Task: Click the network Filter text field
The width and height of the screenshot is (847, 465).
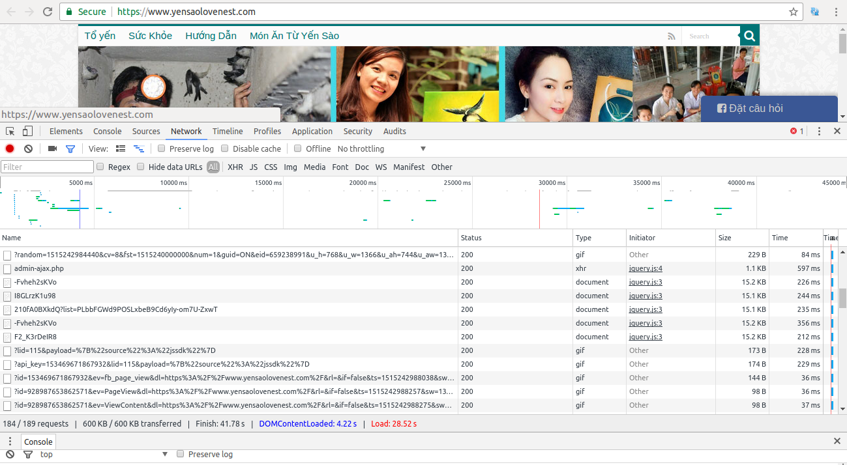Action: coord(47,167)
